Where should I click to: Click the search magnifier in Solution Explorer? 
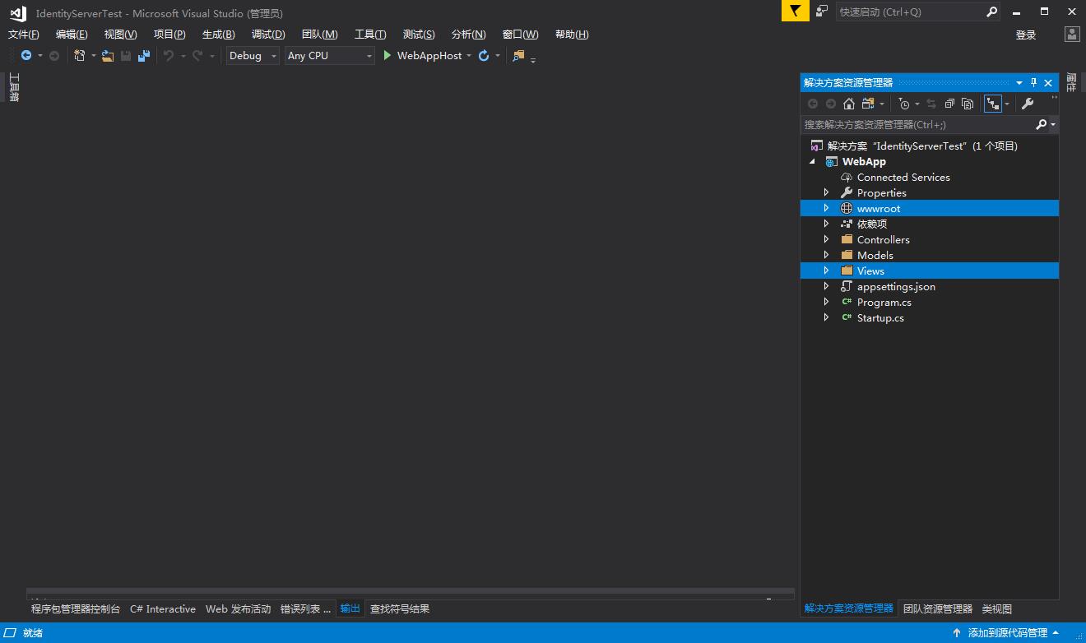1041,124
